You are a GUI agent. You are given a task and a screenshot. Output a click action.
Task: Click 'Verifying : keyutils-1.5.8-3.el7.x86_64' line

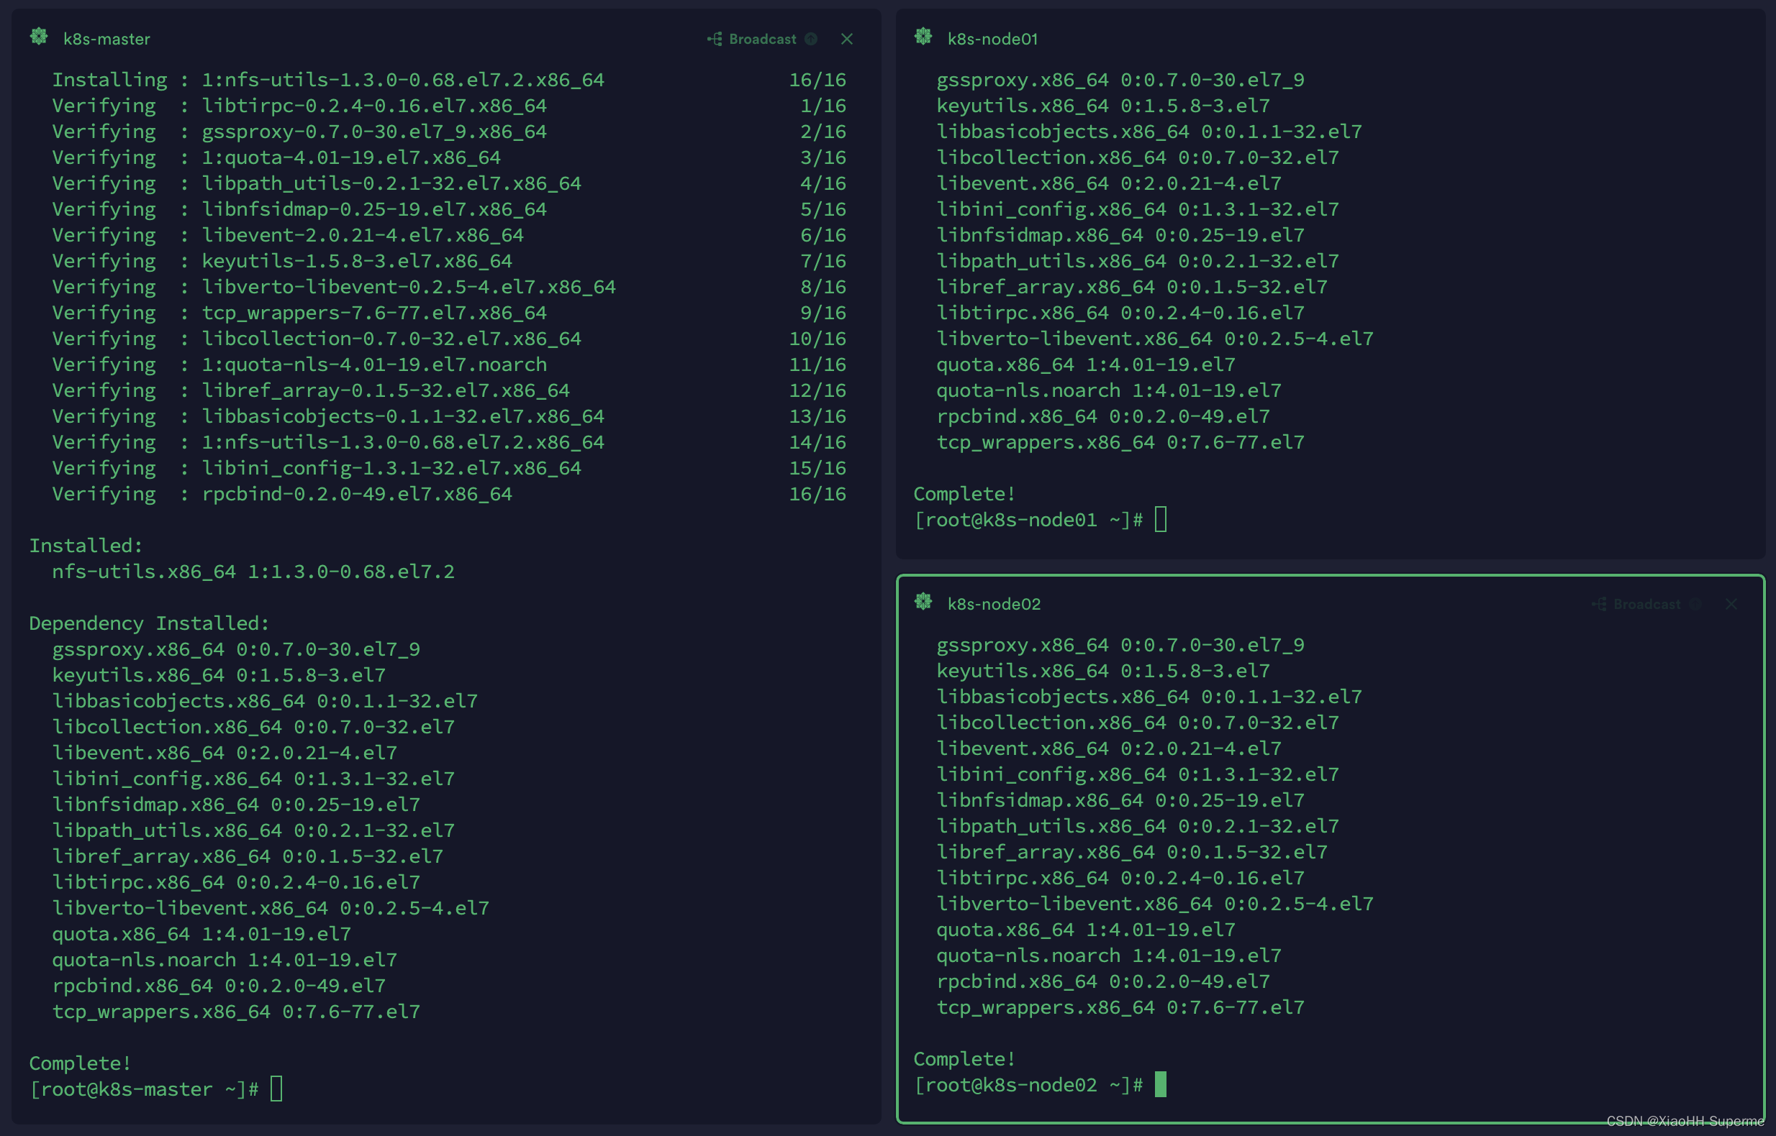449,260
